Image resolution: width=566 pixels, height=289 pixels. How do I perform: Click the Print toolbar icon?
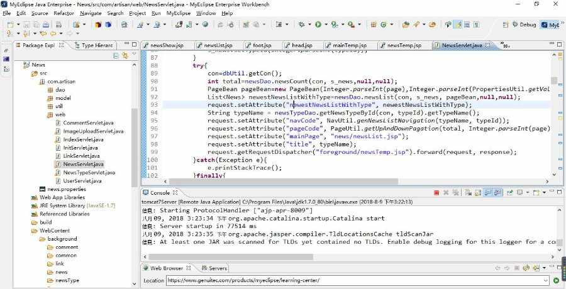(46, 25)
